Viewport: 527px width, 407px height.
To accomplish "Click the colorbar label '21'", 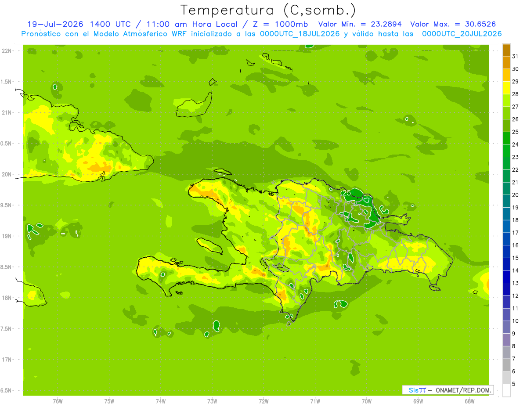I will [515, 182].
